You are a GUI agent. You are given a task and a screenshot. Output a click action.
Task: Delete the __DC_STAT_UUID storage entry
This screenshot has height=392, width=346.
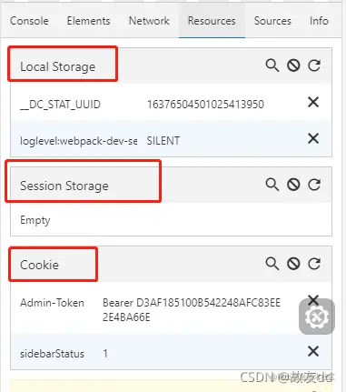[313, 102]
